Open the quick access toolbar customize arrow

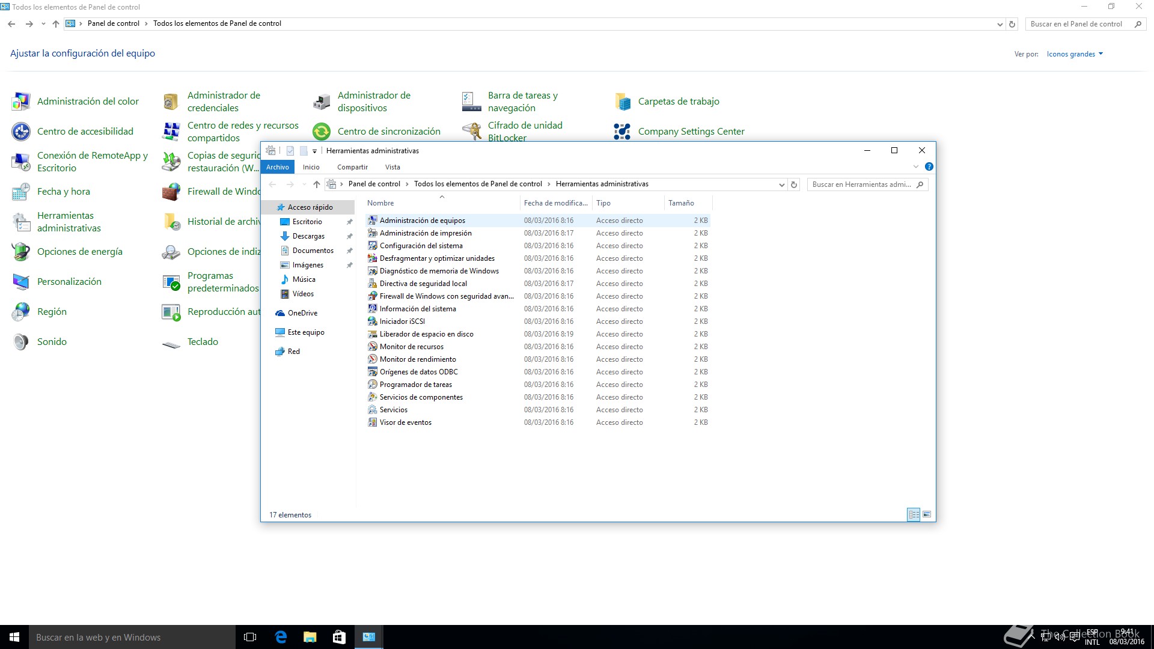click(x=314, y=151)
